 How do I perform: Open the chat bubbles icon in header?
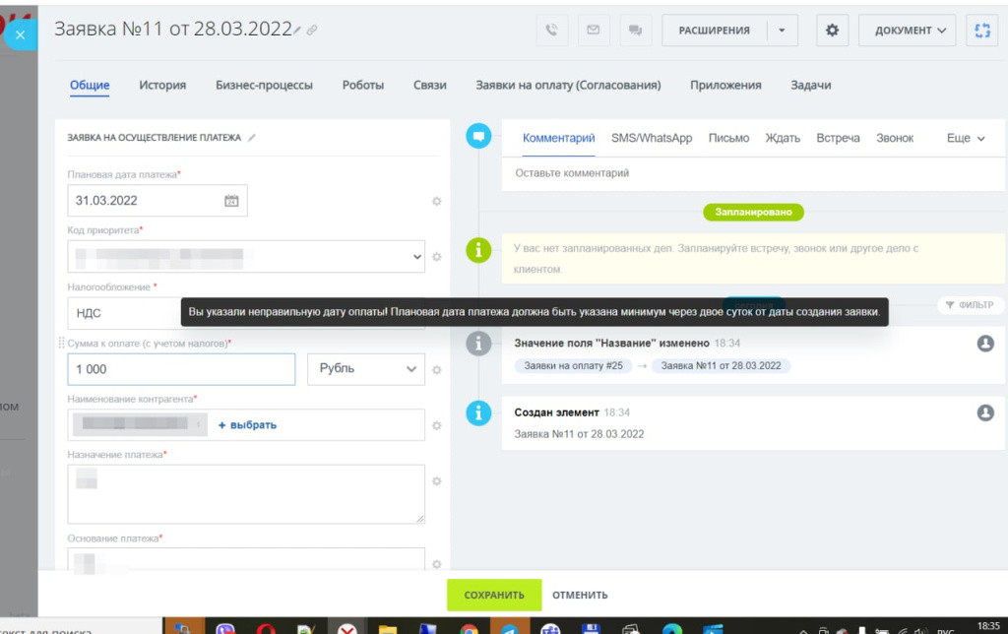(635, 31)
